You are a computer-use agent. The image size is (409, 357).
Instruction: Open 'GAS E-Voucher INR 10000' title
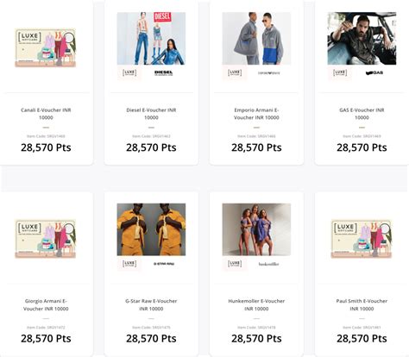pos(362,114)
